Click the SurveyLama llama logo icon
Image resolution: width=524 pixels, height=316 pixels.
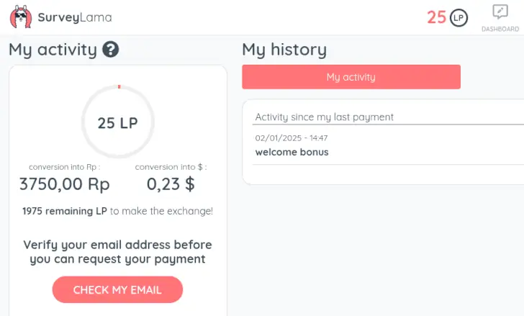pos(21,17)
